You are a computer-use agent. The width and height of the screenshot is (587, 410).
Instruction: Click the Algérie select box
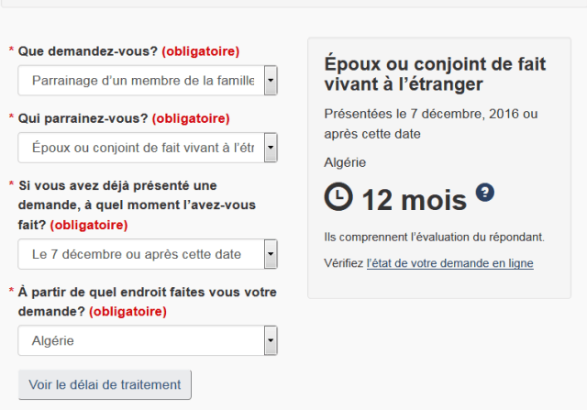[148, 340]
